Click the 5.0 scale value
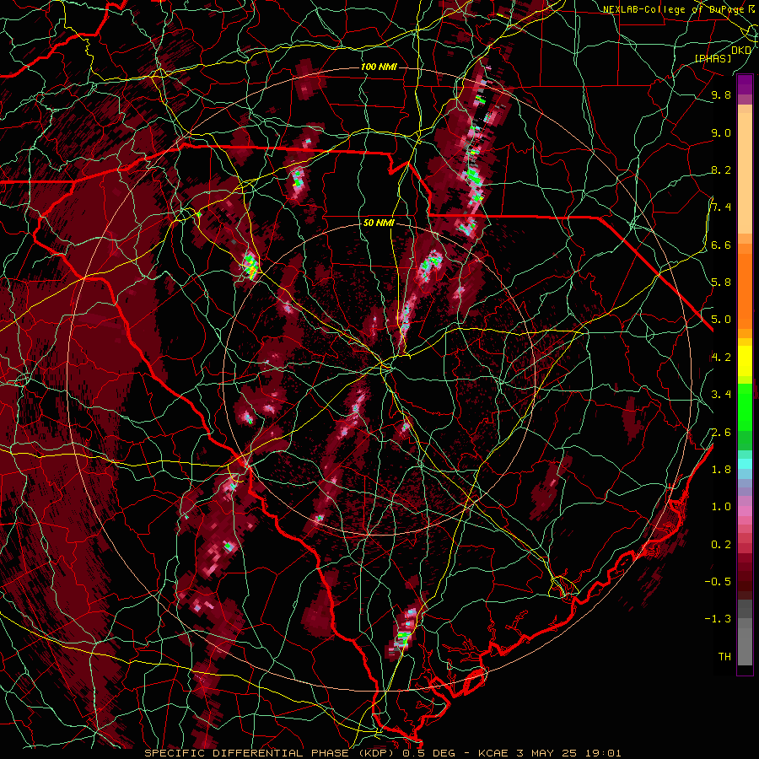 tap(721, 320)
